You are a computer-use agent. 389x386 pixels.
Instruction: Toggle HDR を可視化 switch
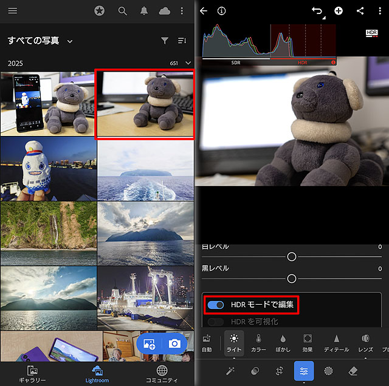click(216, 322)
